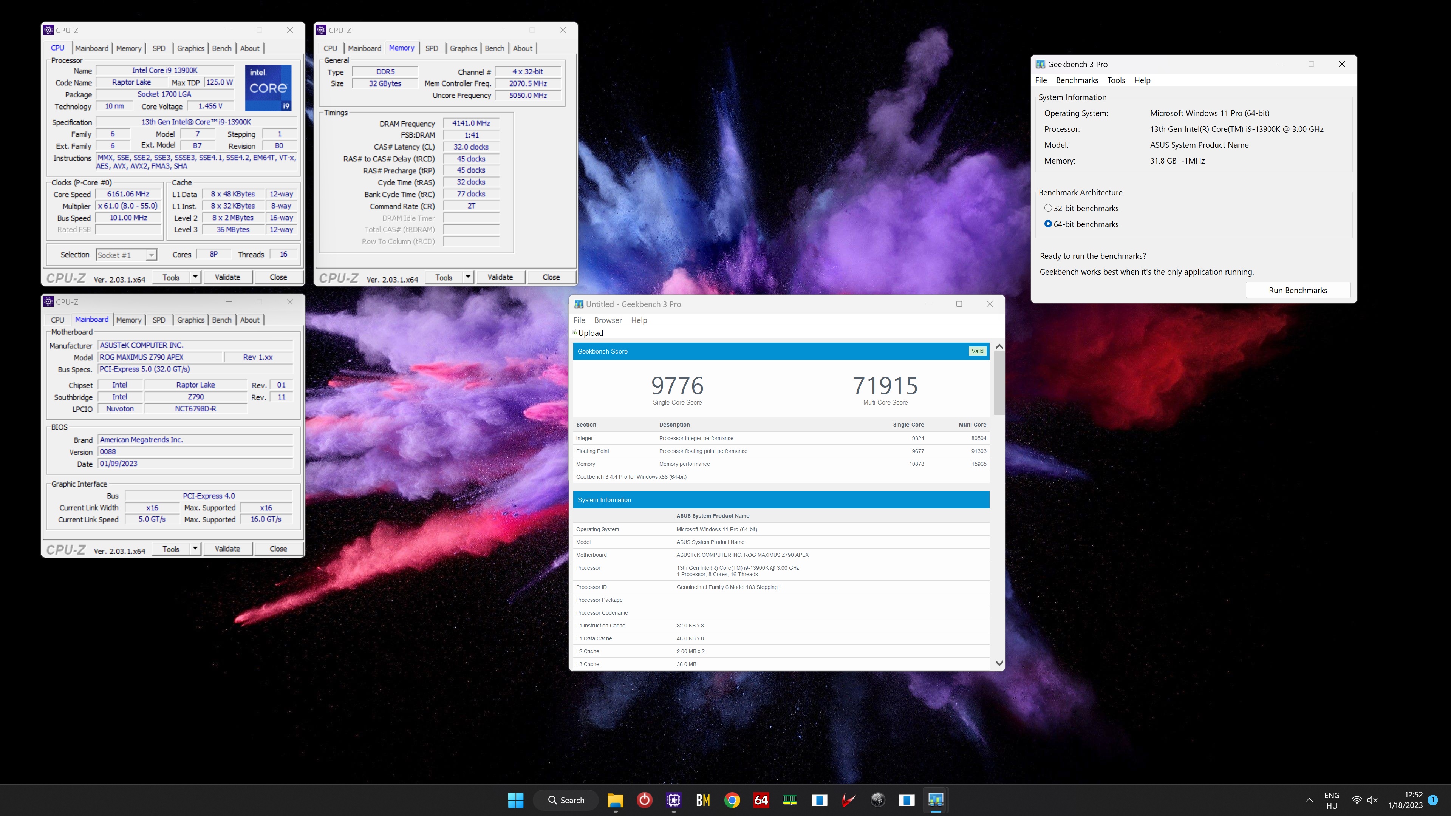The height and width of the screenshot is (816, 1451).
Task: Open the red AIDA64 taskbar icon
Action: click(761, 800)
